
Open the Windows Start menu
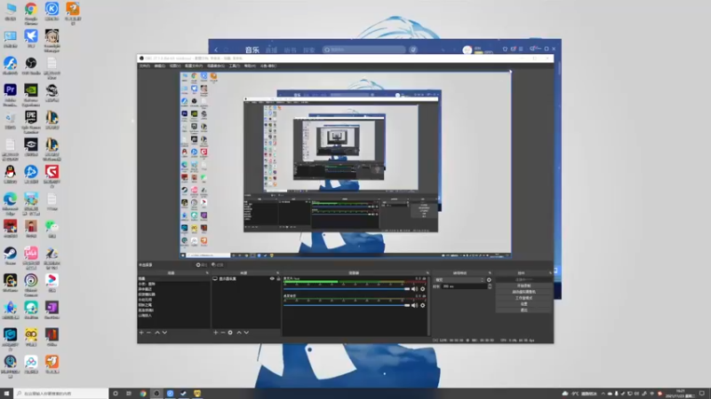coord(6,393)
